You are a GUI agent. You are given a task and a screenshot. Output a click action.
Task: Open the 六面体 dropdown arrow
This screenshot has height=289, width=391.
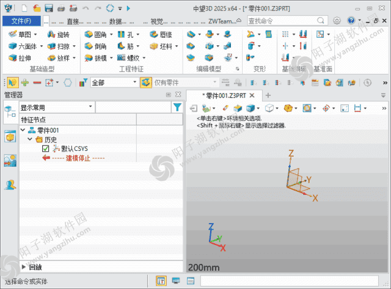(x=42, y=46)
